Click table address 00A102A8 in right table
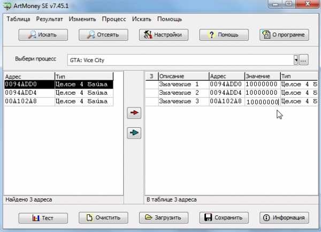 point(227,102)
